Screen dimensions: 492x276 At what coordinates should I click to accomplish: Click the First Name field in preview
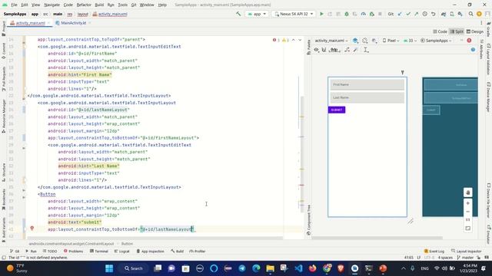coord(367,84)
